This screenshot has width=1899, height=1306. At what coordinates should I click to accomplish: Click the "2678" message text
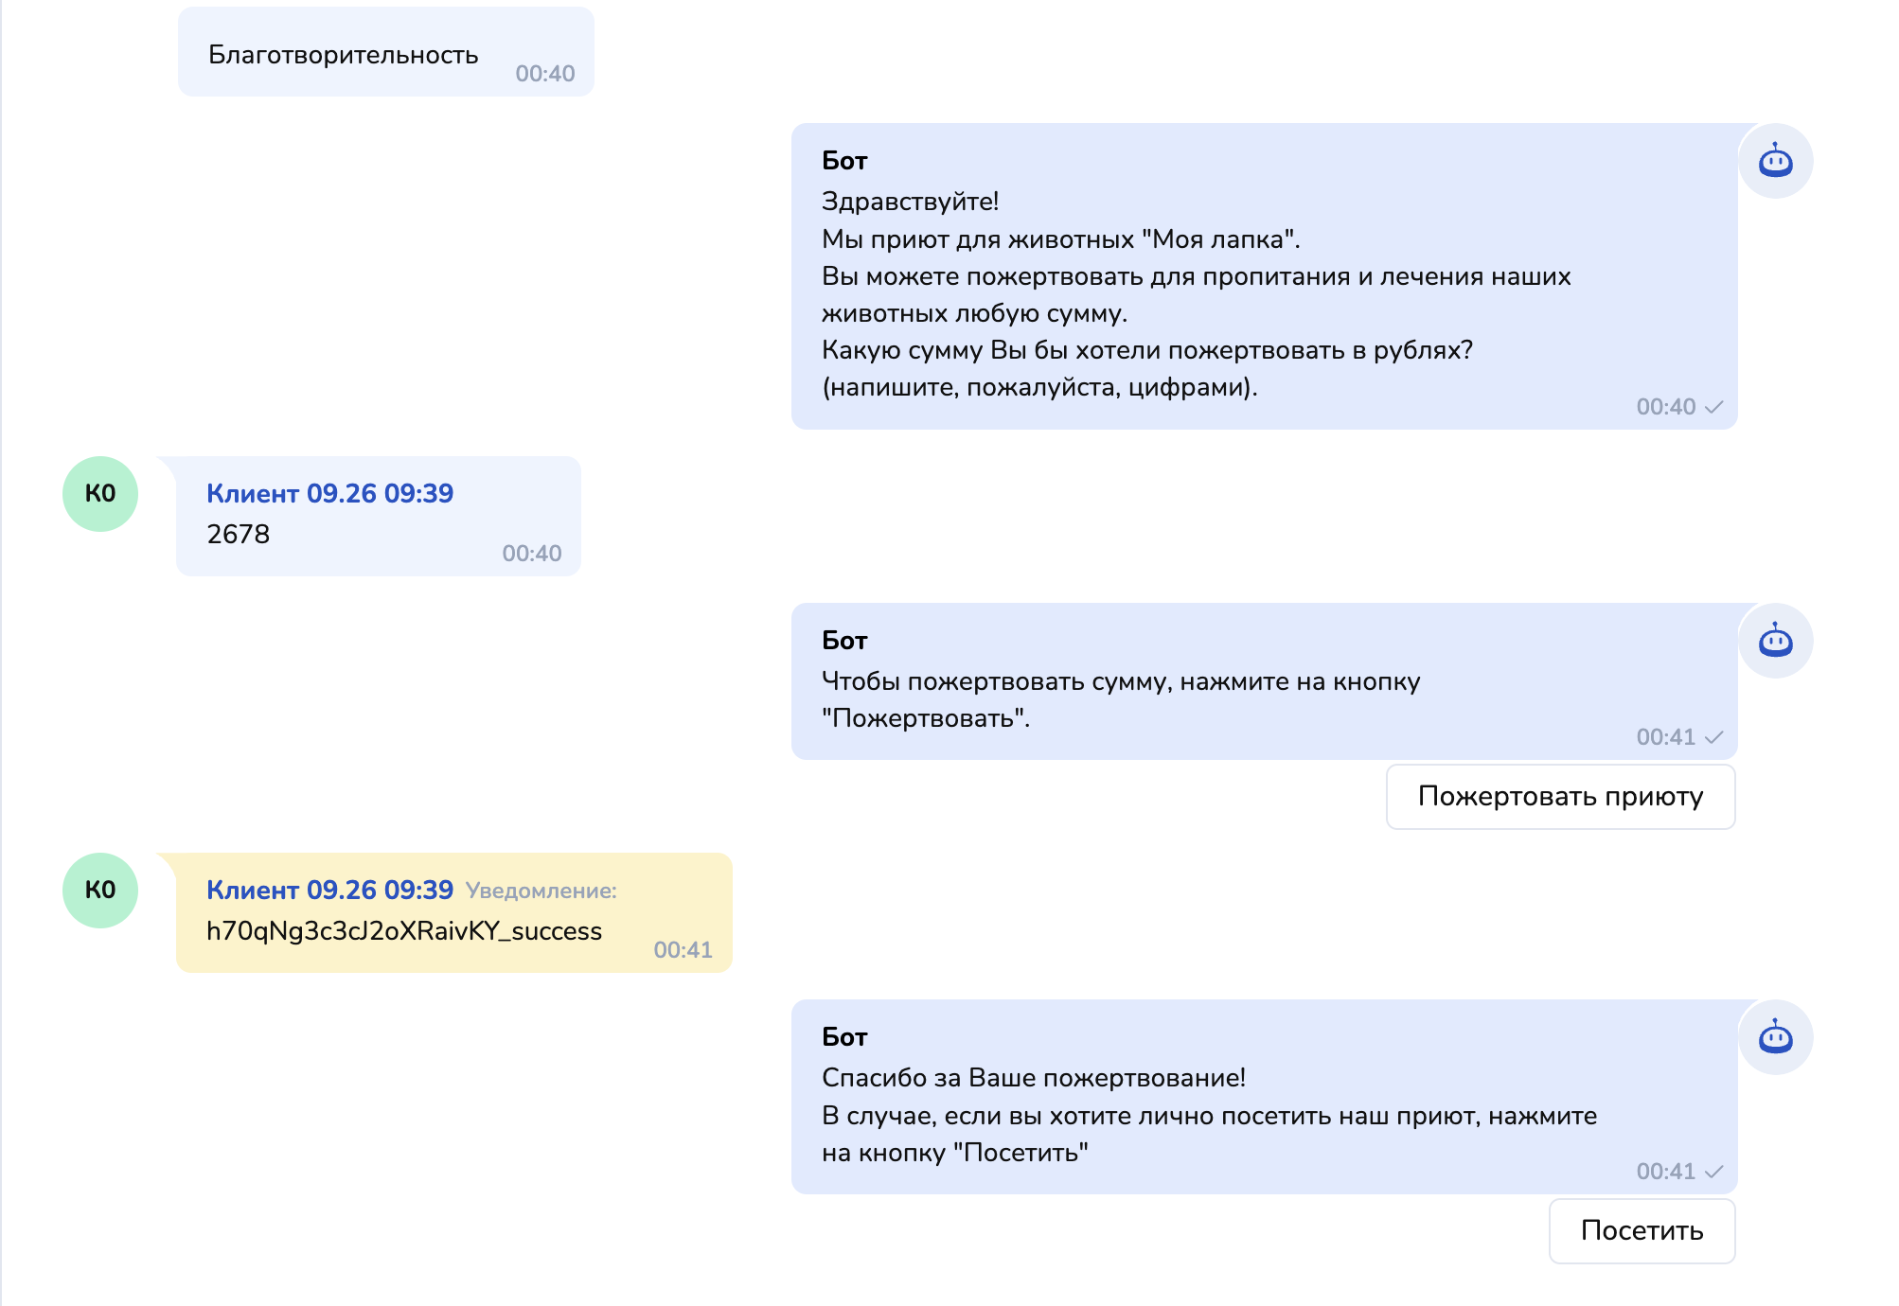point(239,535)
